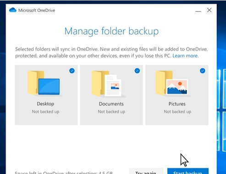Click the Microsoft OneDrive title text

click(x=37, y=11)
